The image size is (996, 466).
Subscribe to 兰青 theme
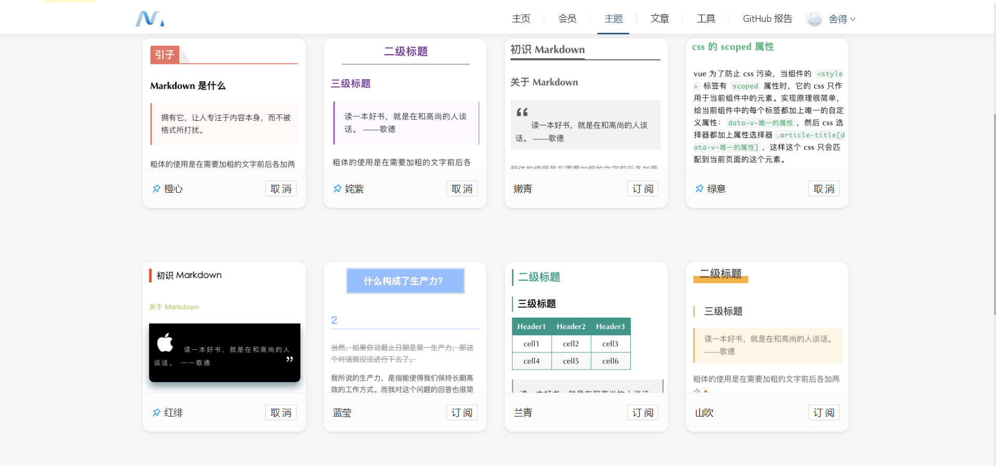(643, 412)
